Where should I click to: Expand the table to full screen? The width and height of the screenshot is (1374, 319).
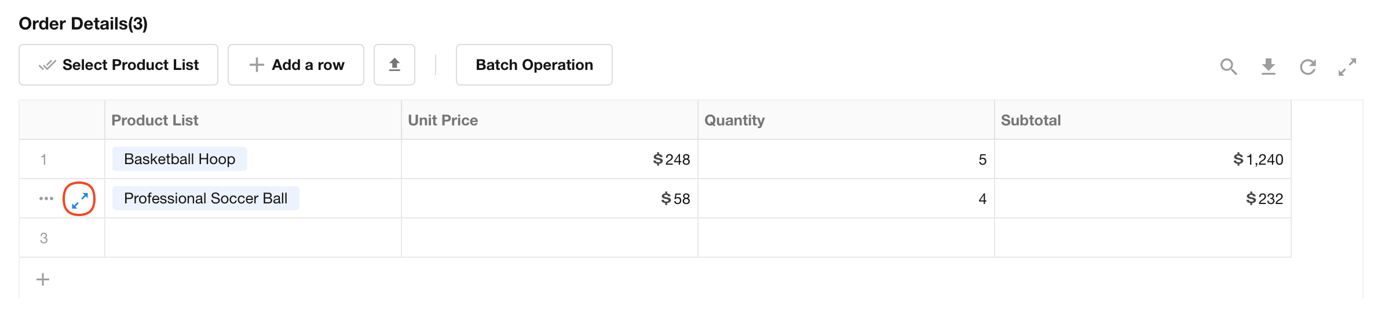tap(1347, 66)
